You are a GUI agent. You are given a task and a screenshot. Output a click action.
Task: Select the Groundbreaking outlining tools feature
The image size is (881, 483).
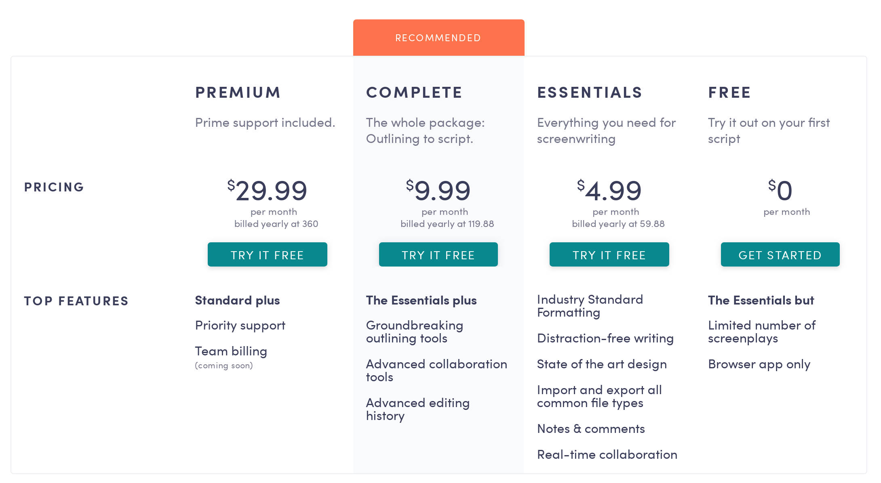point(415,332)
